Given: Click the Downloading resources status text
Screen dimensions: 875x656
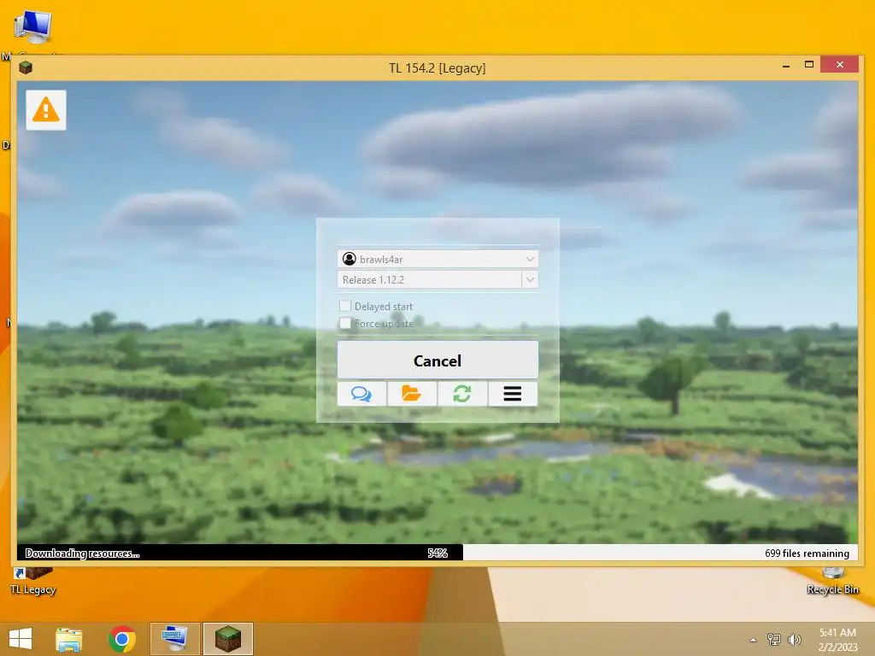Looking at the screenshot, I should pos(82,553).
